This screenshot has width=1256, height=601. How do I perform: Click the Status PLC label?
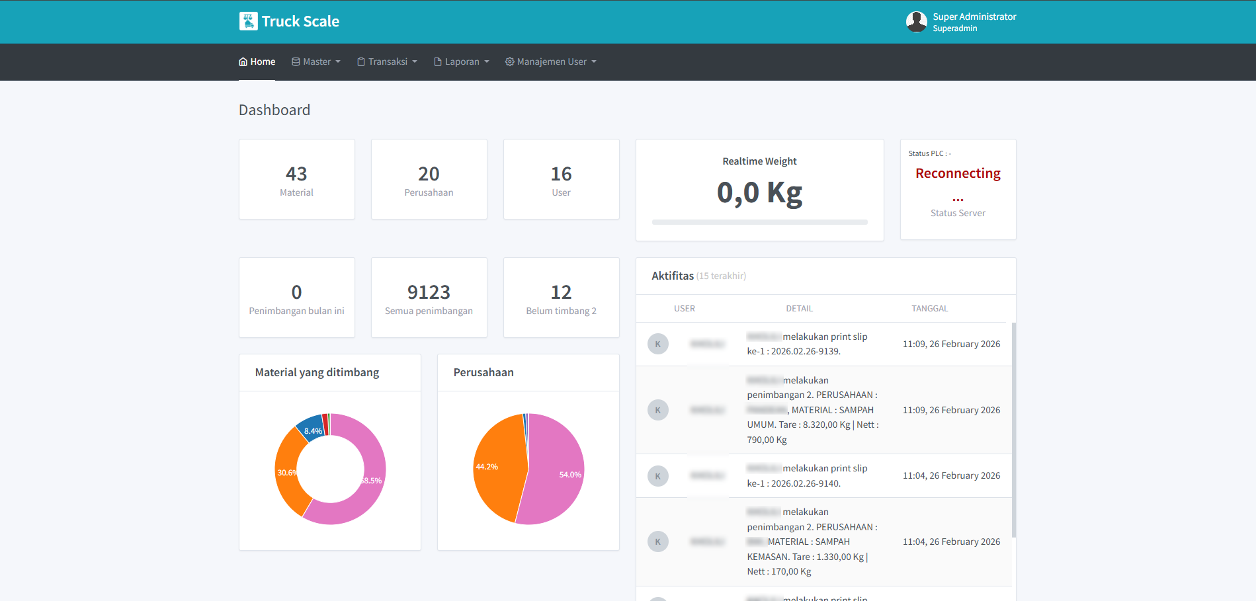point(929,153)
